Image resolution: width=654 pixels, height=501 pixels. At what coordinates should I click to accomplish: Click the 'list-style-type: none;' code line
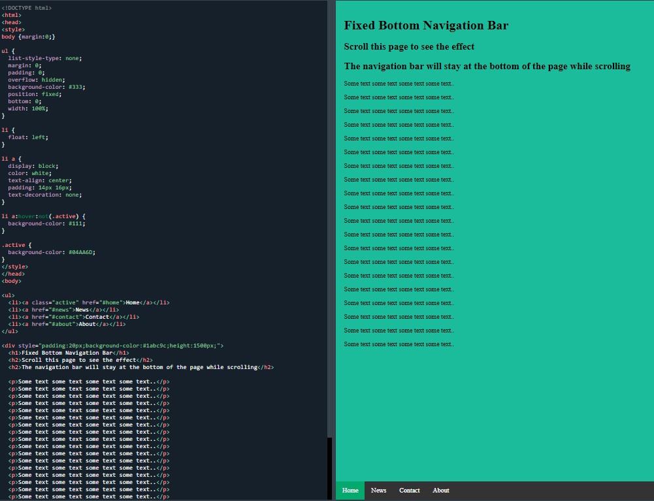point(45,58)
